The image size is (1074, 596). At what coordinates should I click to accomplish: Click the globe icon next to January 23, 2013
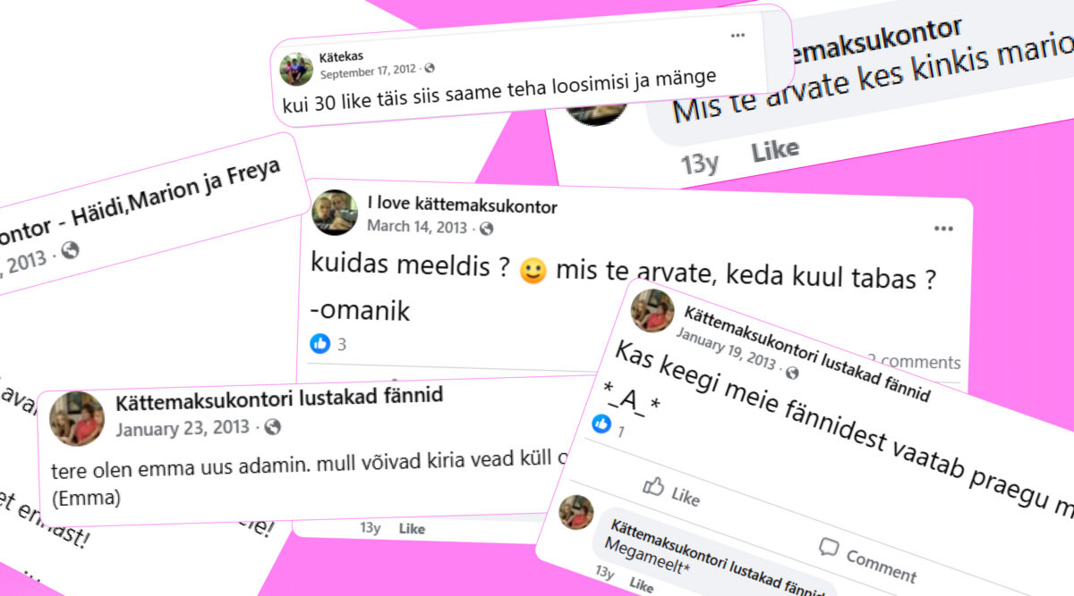[273, 427]
